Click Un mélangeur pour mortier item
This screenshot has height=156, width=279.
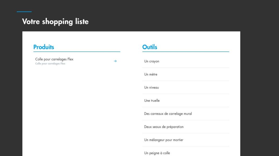[x=164, y=140]
